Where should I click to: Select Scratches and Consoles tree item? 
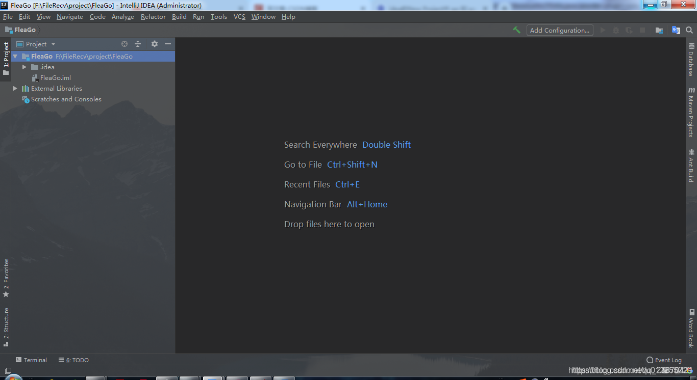click(66, 99)
